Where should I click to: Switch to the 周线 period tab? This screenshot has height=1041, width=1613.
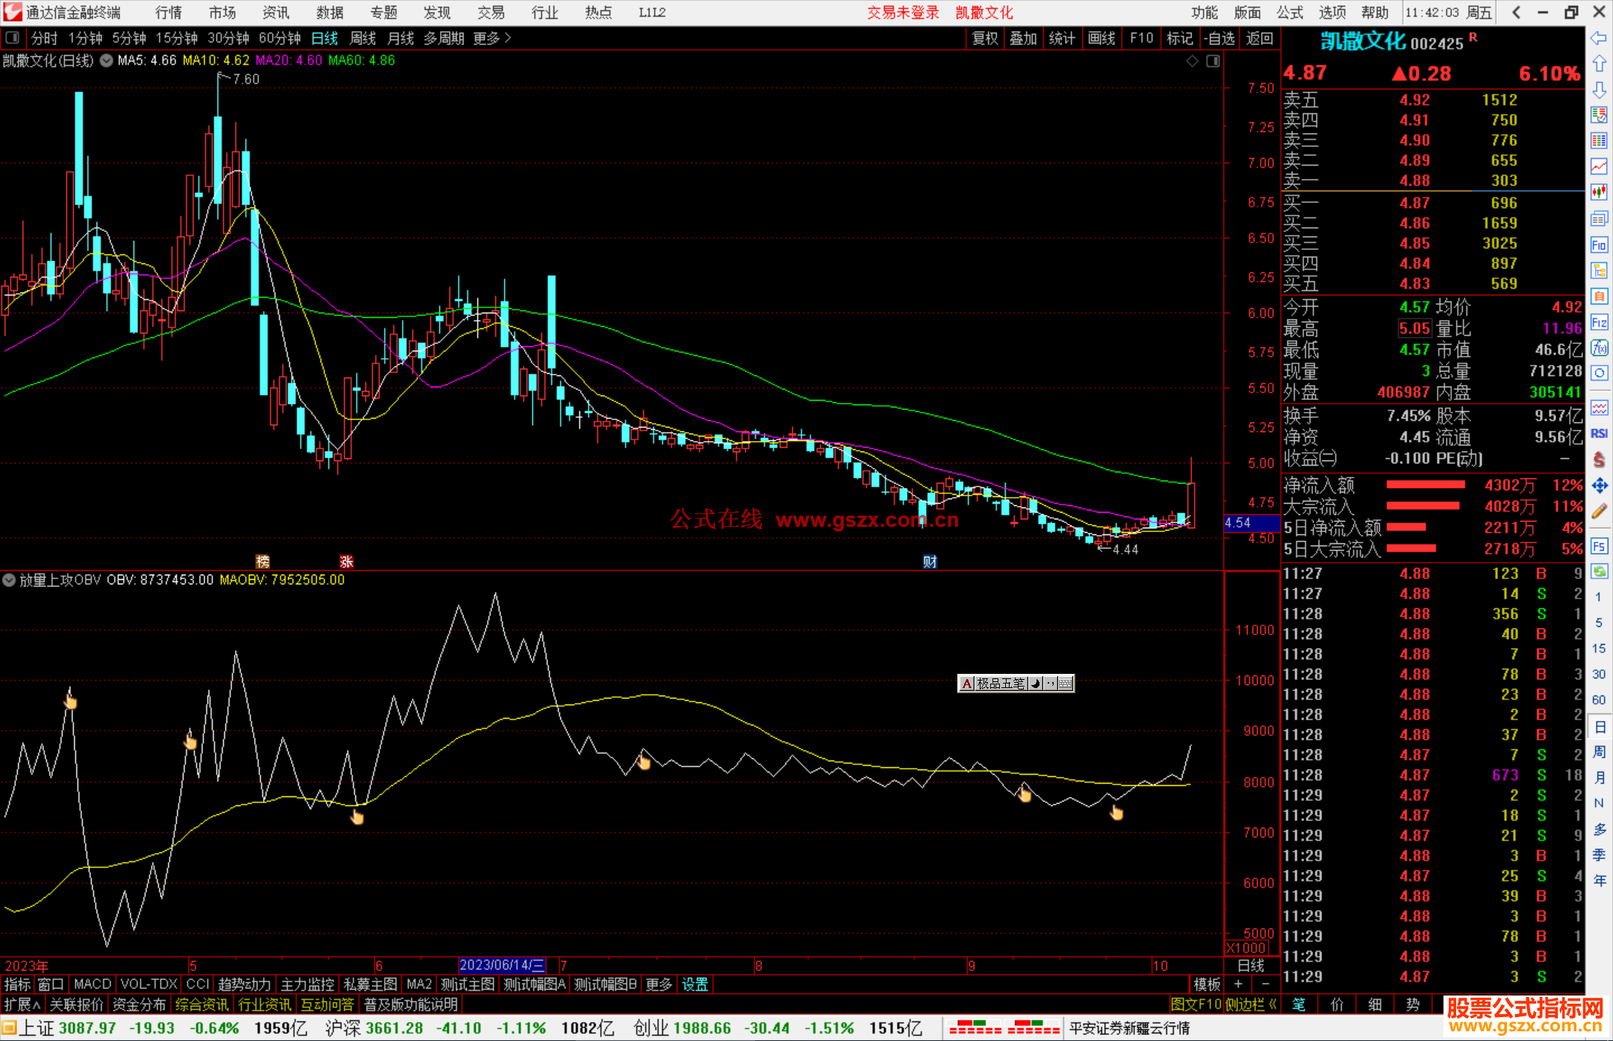(x=363, y=38)
